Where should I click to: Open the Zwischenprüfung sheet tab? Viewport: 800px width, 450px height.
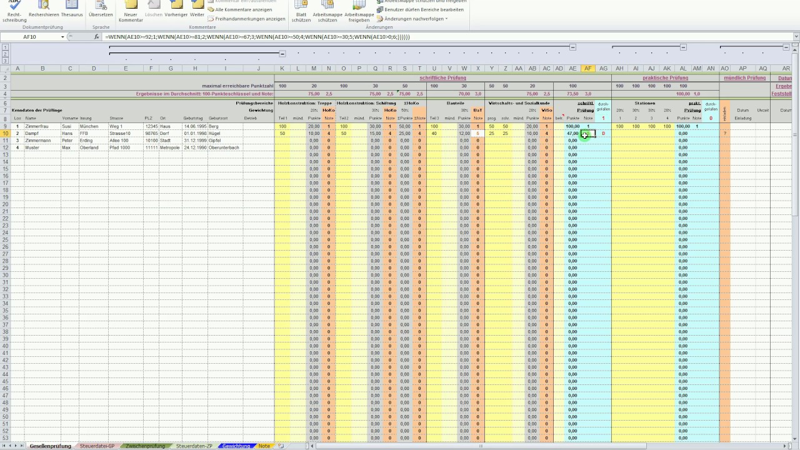[145, 446]
